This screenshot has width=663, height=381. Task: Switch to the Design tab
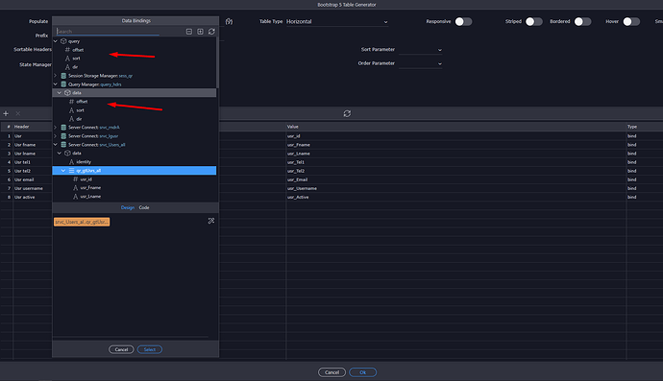click(127, 207)
